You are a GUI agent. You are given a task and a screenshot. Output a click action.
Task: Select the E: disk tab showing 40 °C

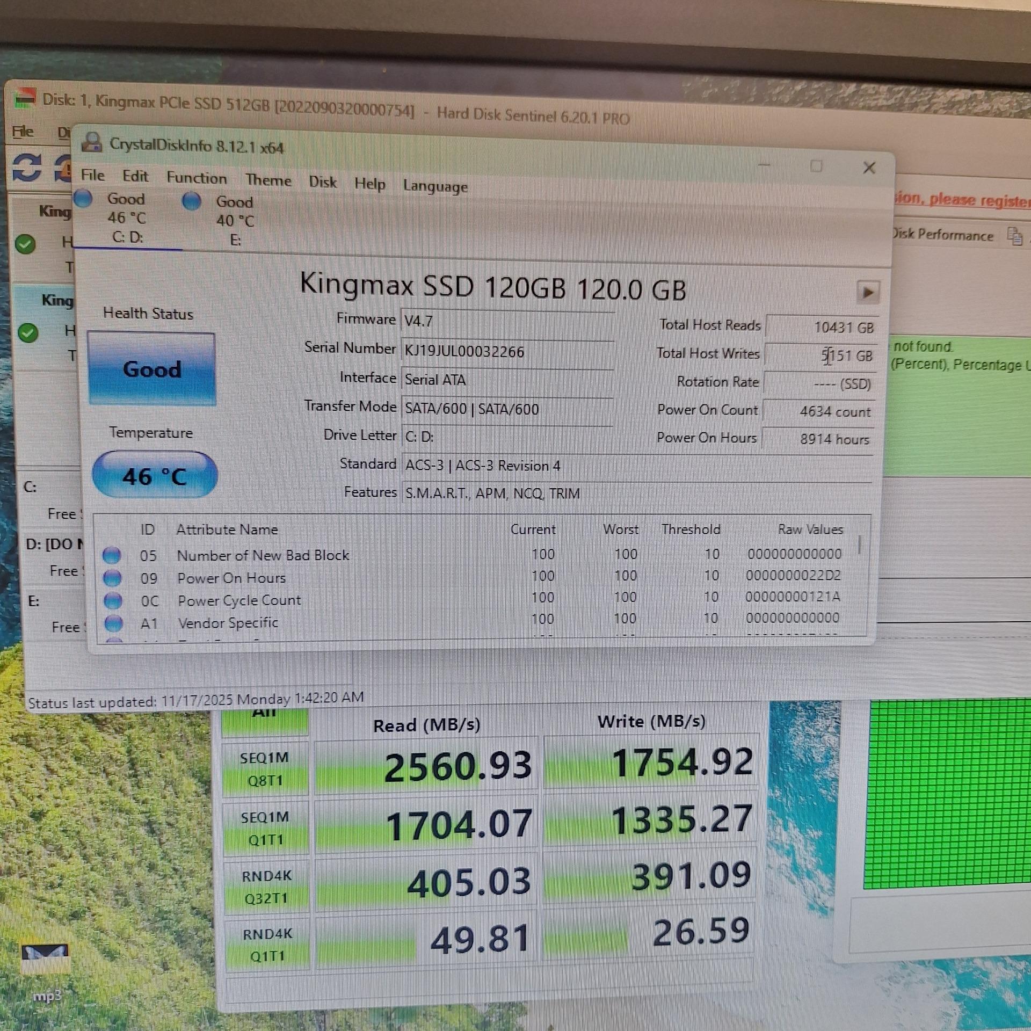[235, 221]
